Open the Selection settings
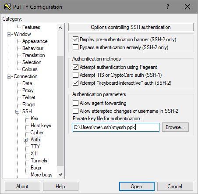198x194 pixels. (x=32, y=62)
